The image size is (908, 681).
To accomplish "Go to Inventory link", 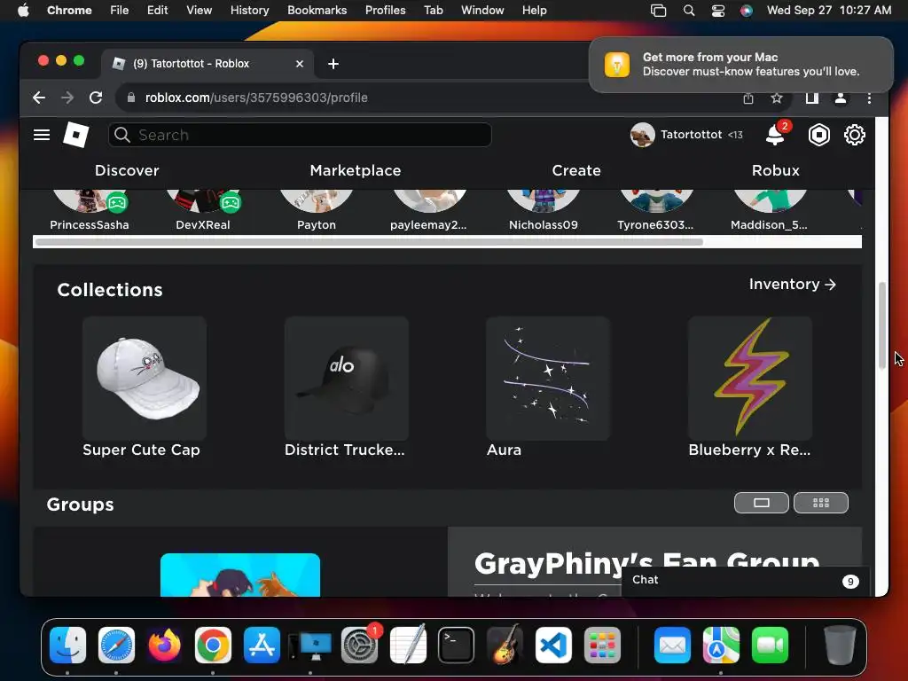I will pos(793,285).
